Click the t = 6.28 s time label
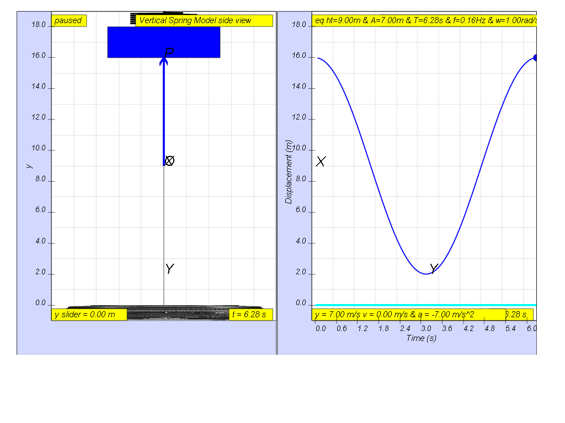 (x=251, y=314)
